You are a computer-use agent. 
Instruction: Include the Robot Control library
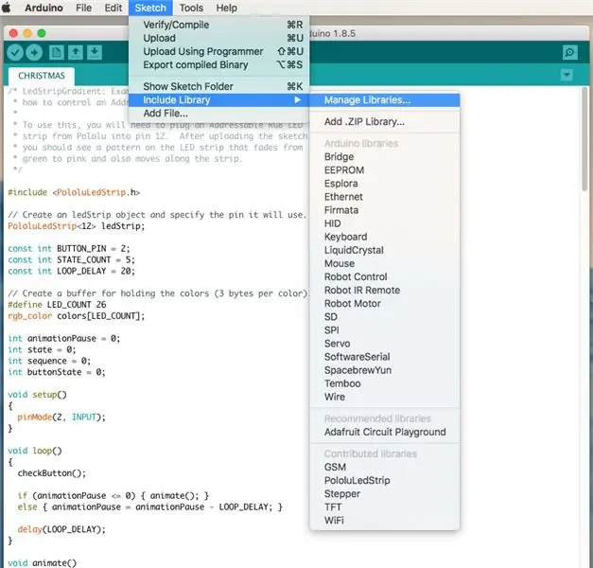(384, 276)
